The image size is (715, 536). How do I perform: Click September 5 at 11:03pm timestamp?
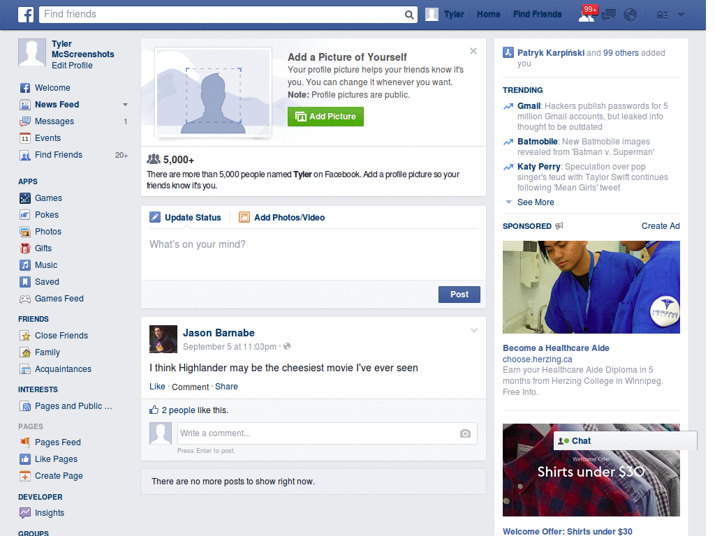pos(229,347)
